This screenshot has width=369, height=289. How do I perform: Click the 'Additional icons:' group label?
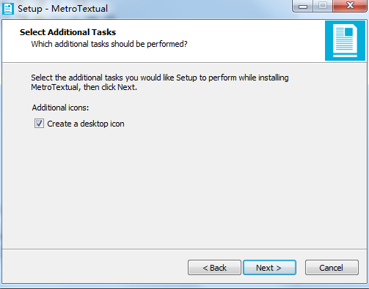click(x=60, y=108)
